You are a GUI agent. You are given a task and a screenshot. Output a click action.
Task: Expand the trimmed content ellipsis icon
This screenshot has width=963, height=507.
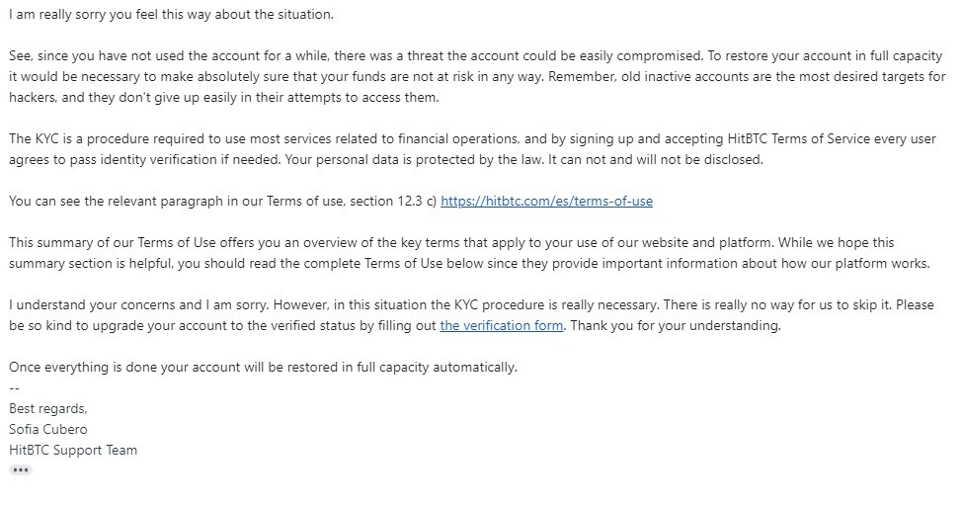point(21,470)
